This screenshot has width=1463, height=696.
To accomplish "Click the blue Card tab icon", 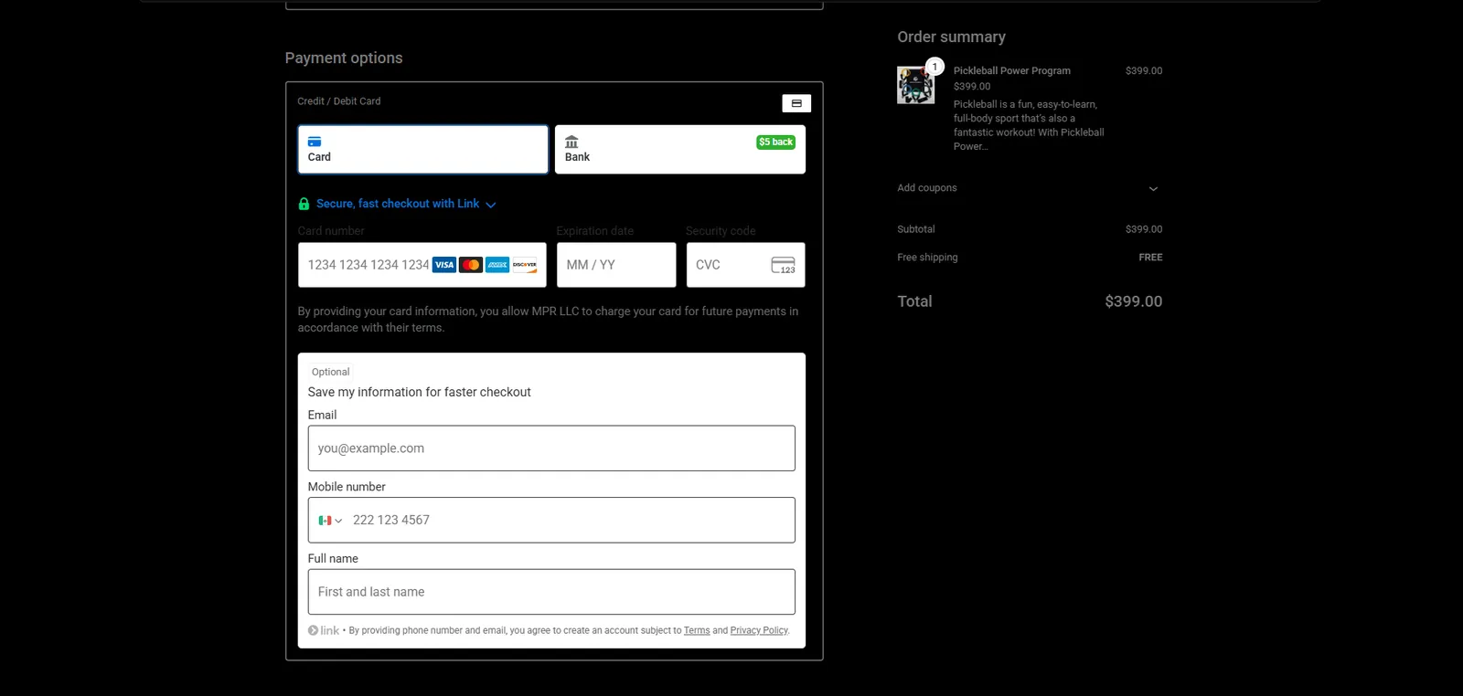I will pos(315,142).
